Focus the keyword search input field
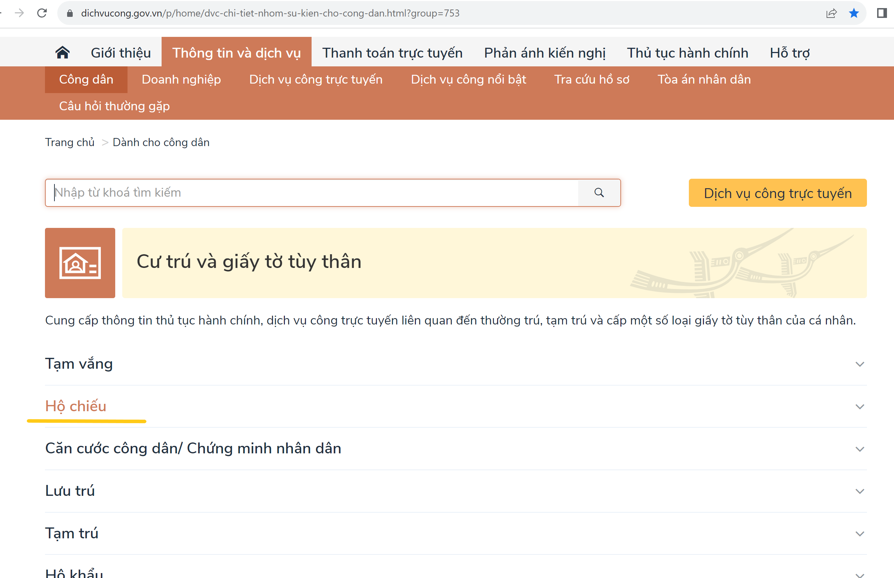The width and height of the screenshot is (894, 578). click(312, 192)
